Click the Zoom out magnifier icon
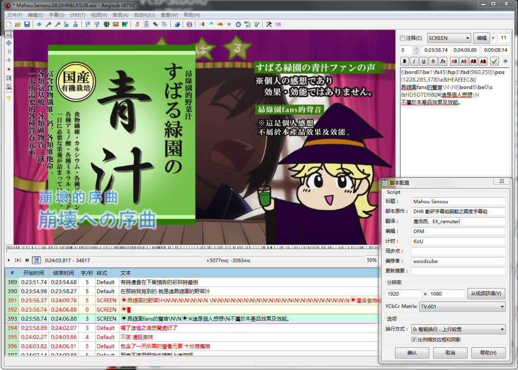This screenshot has width=518, height=370. point(58,24)
